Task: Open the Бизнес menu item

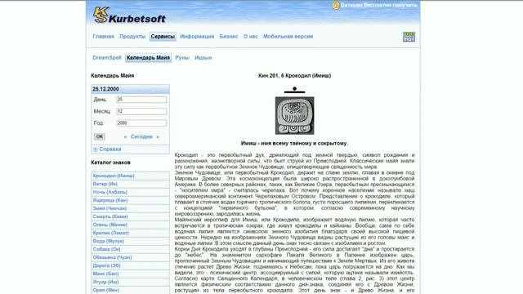Action: click(x=229, y=36)
